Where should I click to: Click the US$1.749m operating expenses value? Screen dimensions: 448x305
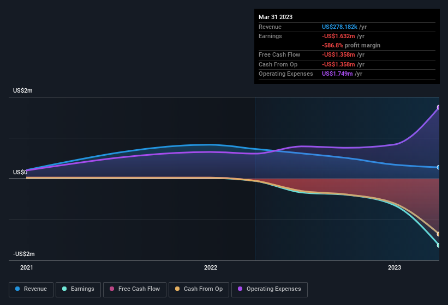coord(337,74)
